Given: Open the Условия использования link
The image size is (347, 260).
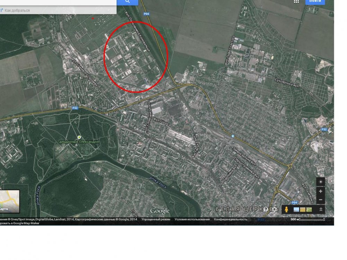Looking at the screenshot, I should click(192, 219).
